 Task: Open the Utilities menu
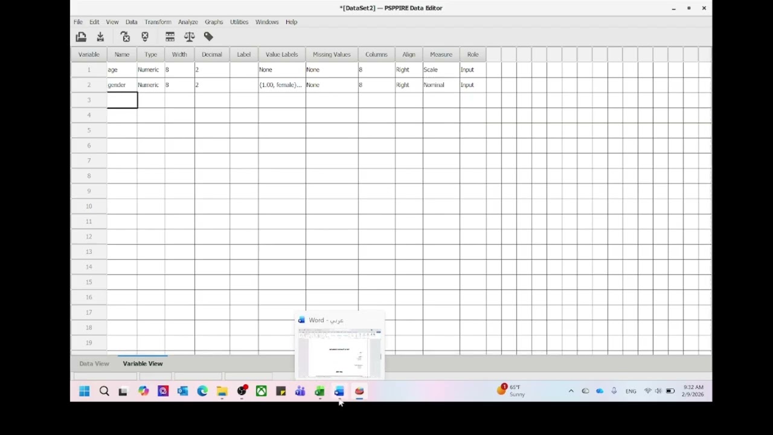pyautogui.click(x=239, y=22)
